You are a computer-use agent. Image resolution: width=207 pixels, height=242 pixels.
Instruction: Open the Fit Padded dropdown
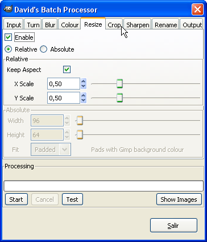[x=51, y=150]
